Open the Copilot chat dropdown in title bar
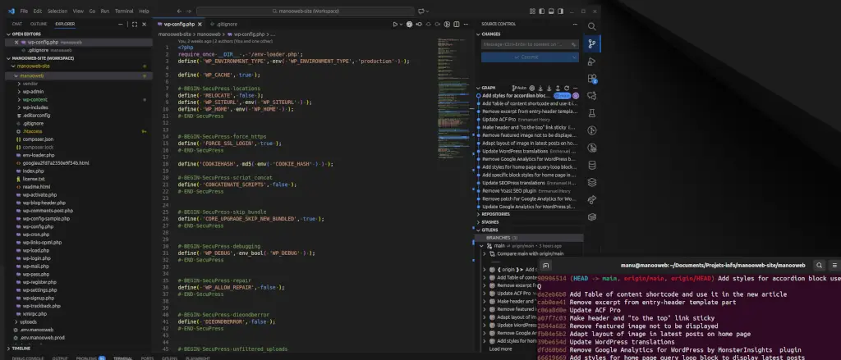The height and width of the screenshot is (360, 841). (427, 11)
